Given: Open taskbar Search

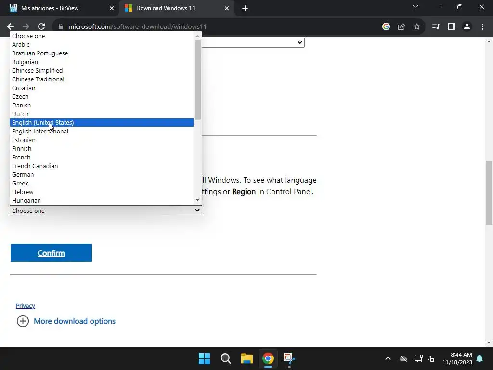Looking at the screenshot, I should click(x=225, y=358).
